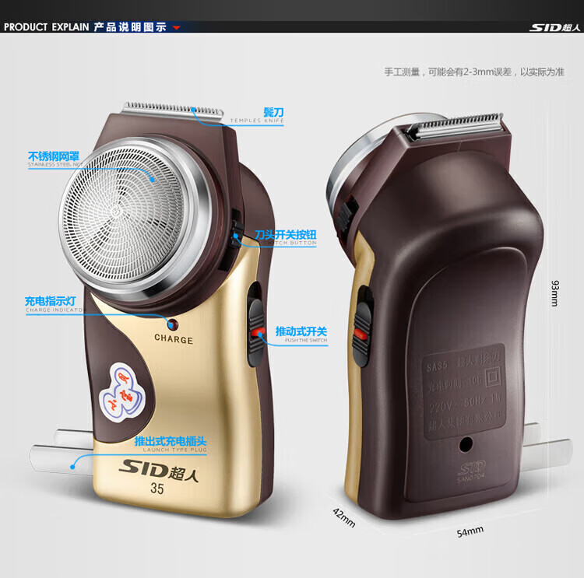Click the small round hole on the back cover
The image size is (584, 578).
tap(466, 444)
